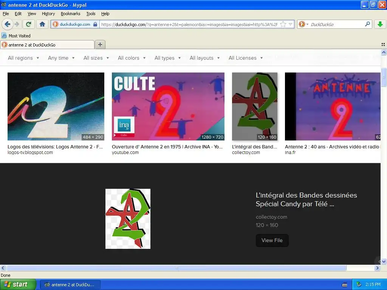Select the 120 × 160 green A2 thumbnail
Image resolution: width=387 pixels, height=290 pixels.
(254, 106)
